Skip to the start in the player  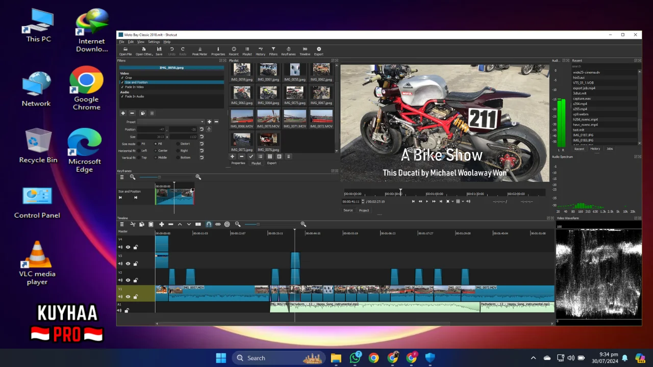click(x=413, y=201)
